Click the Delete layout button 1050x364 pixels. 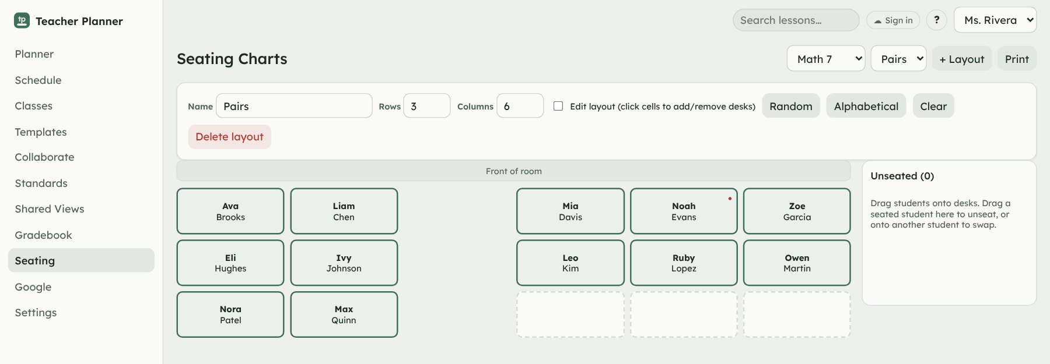click(229, 137)
